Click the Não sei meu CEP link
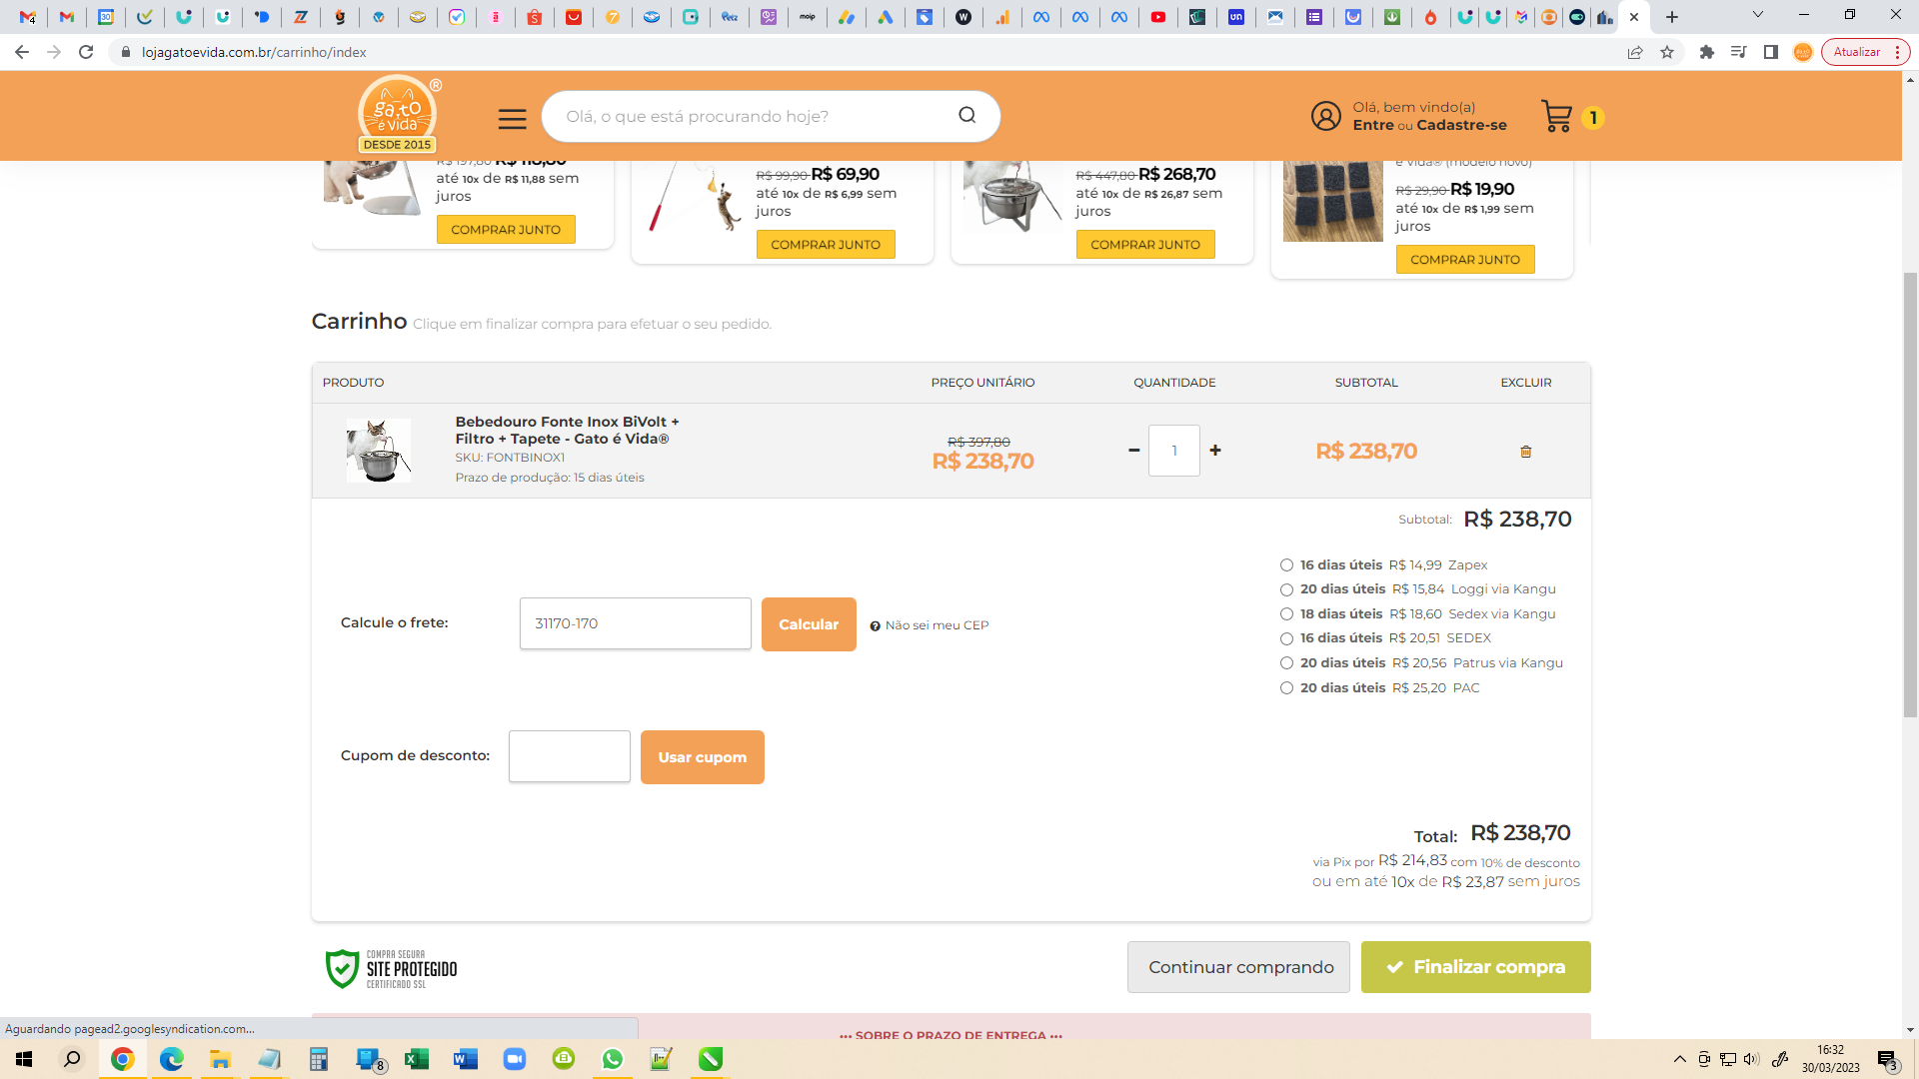 coord(936,625)
